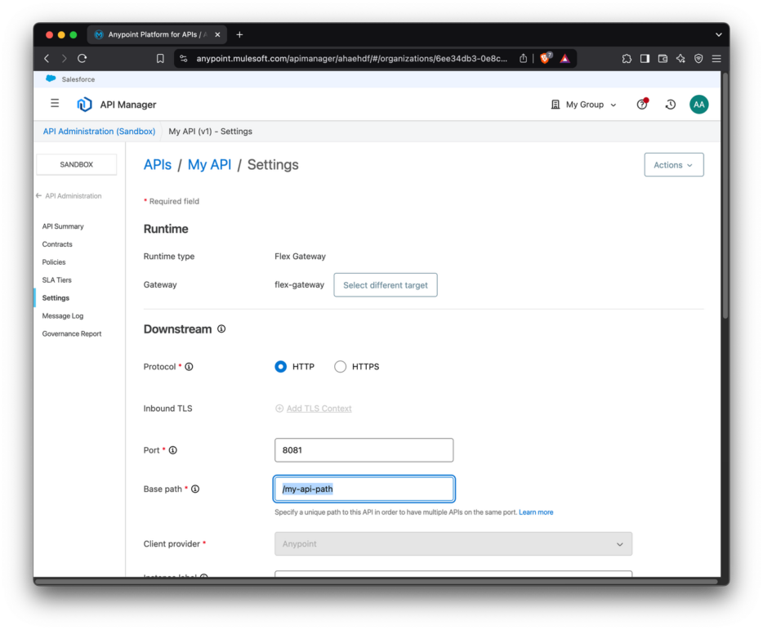
Task: Open Contracts in the sidebar
Action: (57, 244)
